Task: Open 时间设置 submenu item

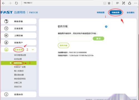Action: 18,59
